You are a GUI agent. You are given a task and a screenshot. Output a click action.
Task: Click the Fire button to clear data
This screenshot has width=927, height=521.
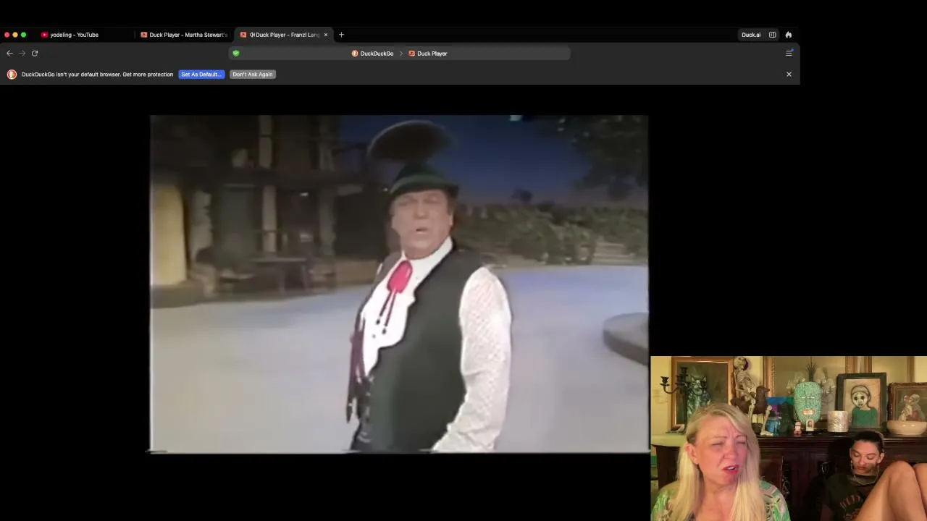tap(789, 35)
